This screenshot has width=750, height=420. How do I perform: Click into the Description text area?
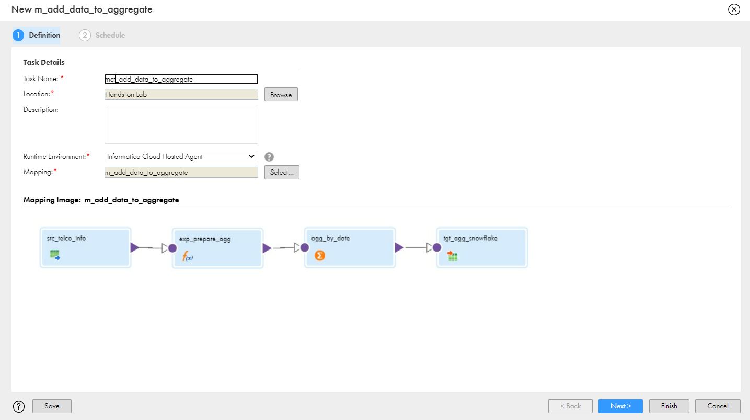181,124
